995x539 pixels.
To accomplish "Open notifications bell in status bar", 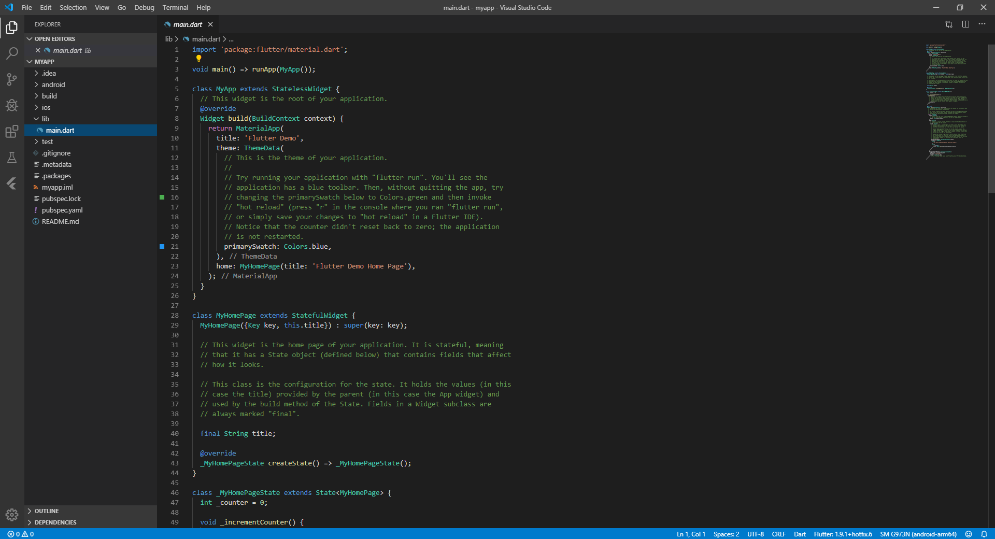I will 984,534.
